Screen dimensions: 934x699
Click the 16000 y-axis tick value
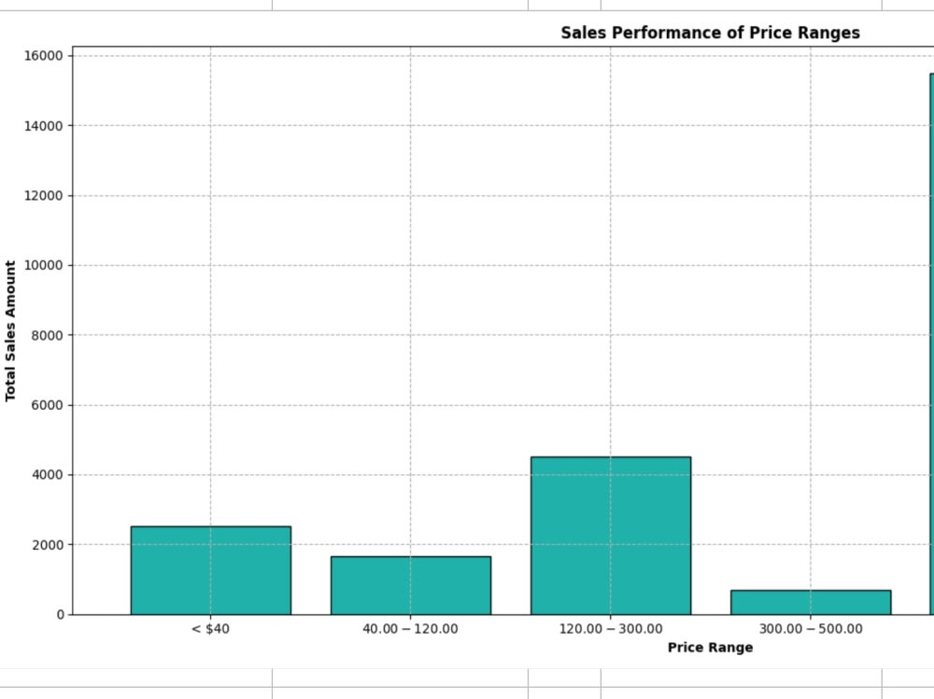[x=44, y=56]
